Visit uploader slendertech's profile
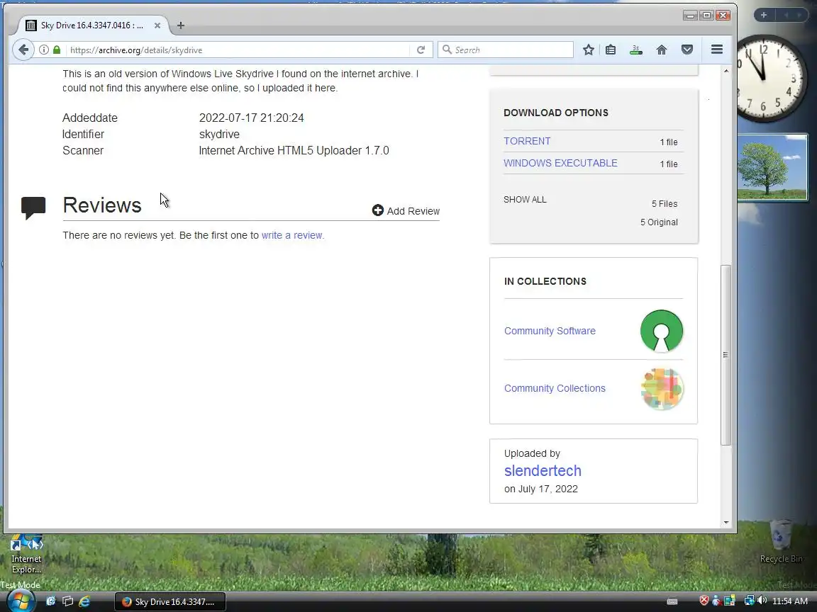Image resolution: width=817 pixels, height=612 pixels. tap(543, 470)
